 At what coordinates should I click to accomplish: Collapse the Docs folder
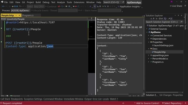[149, 49]
